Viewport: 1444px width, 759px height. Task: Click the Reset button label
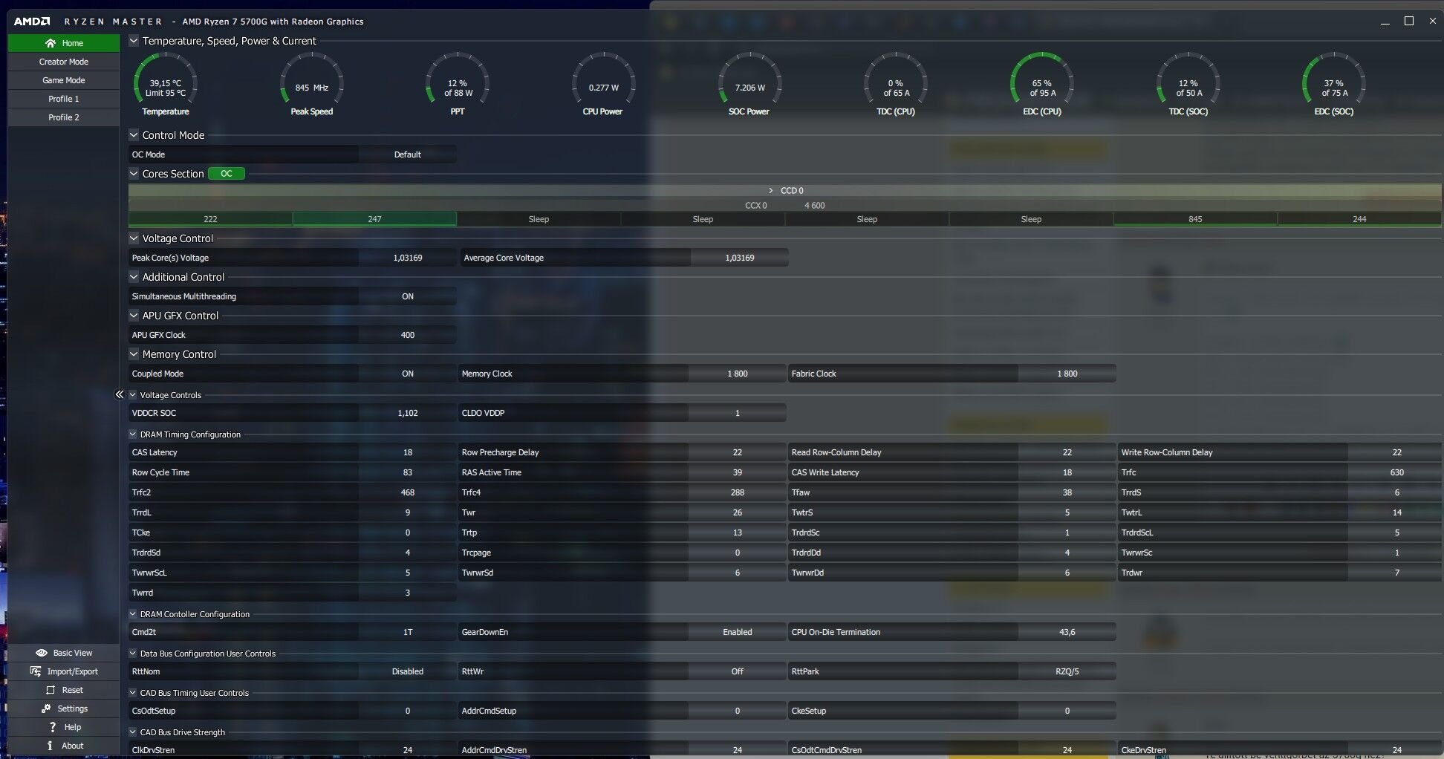[x=73, y=690]
